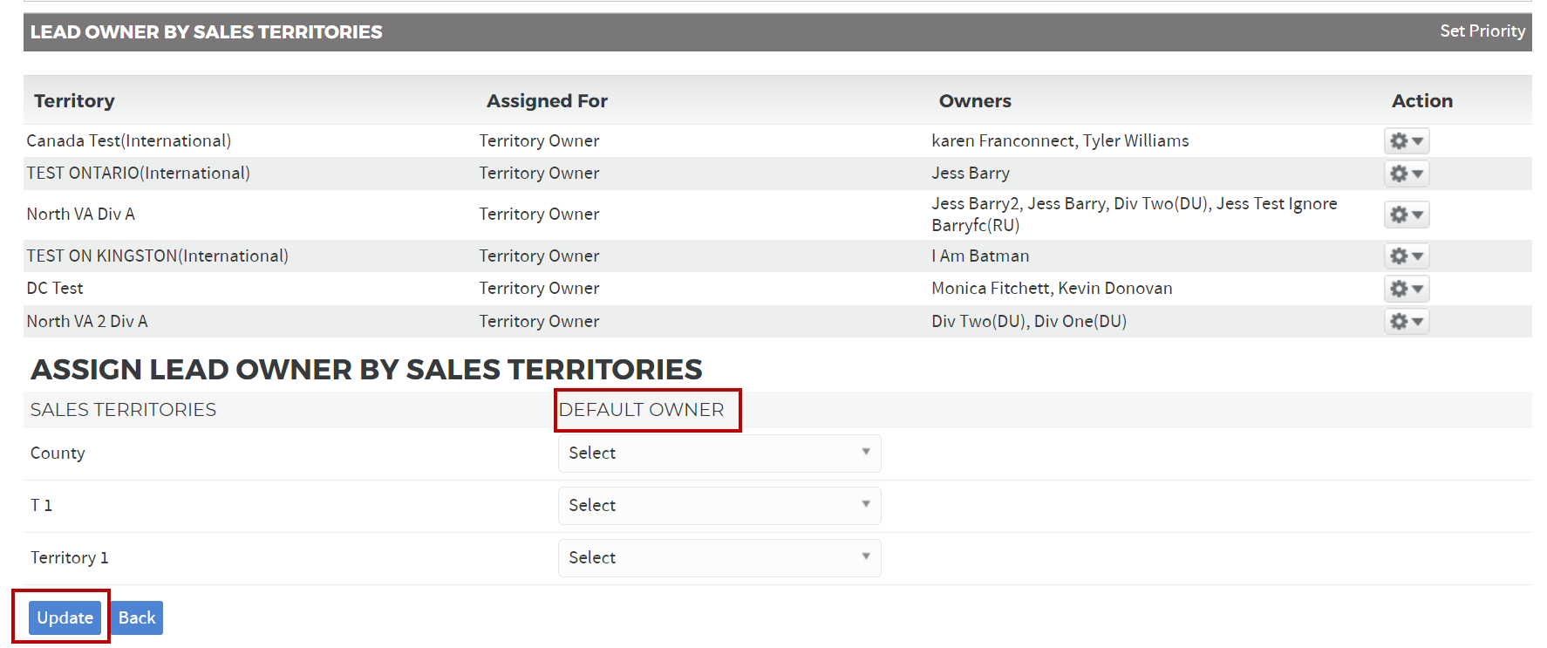Click the I Am Batman owner entry
Screen dimensions: 1547x648
click(980, 256)
